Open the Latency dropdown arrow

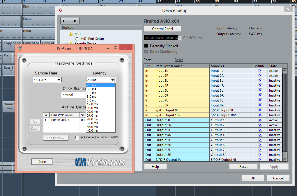coord(112,80)
